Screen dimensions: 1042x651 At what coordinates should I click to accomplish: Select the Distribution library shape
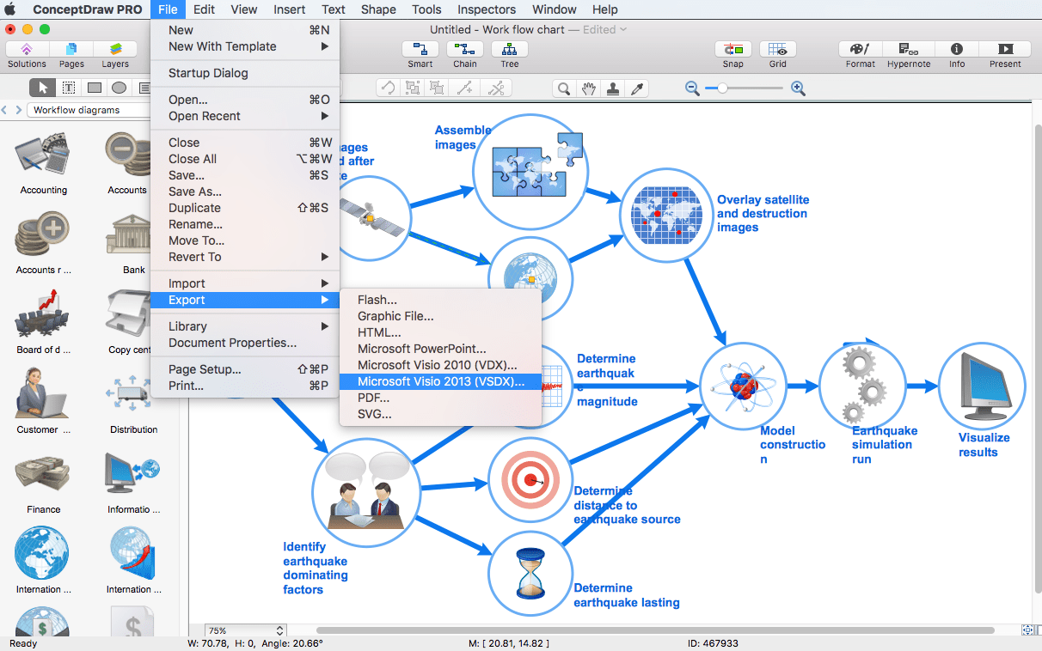(x=133, y=402)
